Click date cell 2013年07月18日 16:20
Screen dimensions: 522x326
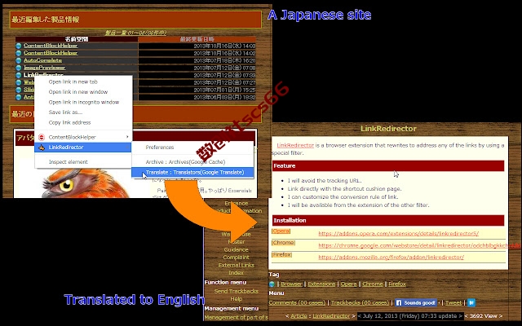[224, 60]
